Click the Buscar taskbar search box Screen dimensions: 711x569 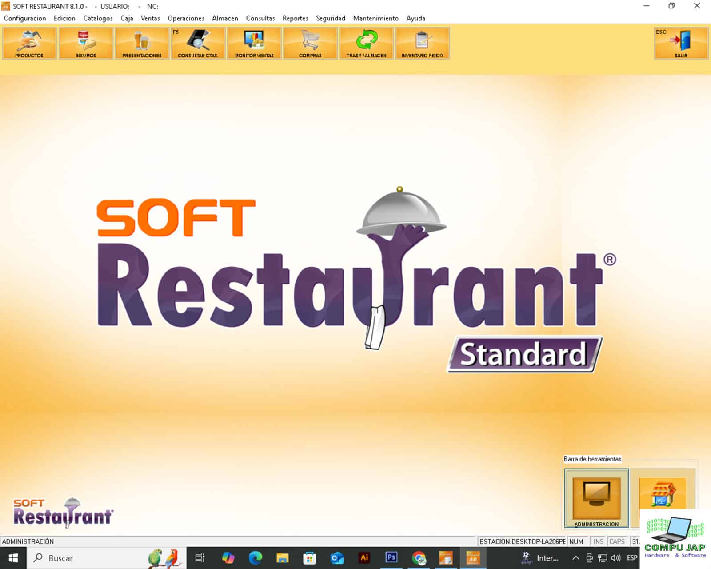(x=107, y=558)
